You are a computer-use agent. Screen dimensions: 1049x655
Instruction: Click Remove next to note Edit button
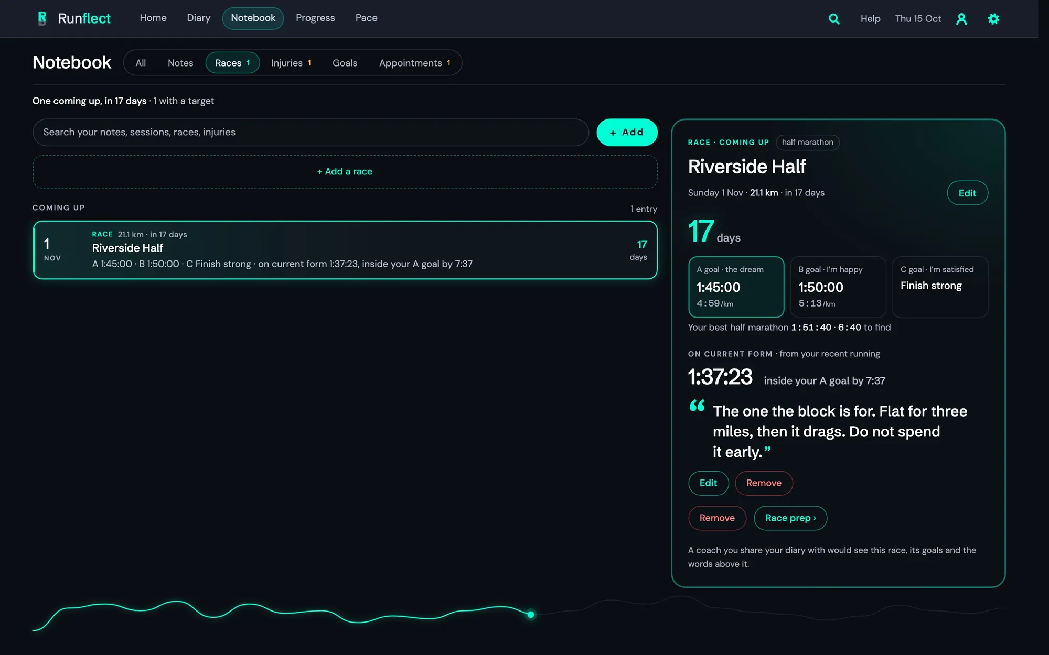click(x=764, y=483)
